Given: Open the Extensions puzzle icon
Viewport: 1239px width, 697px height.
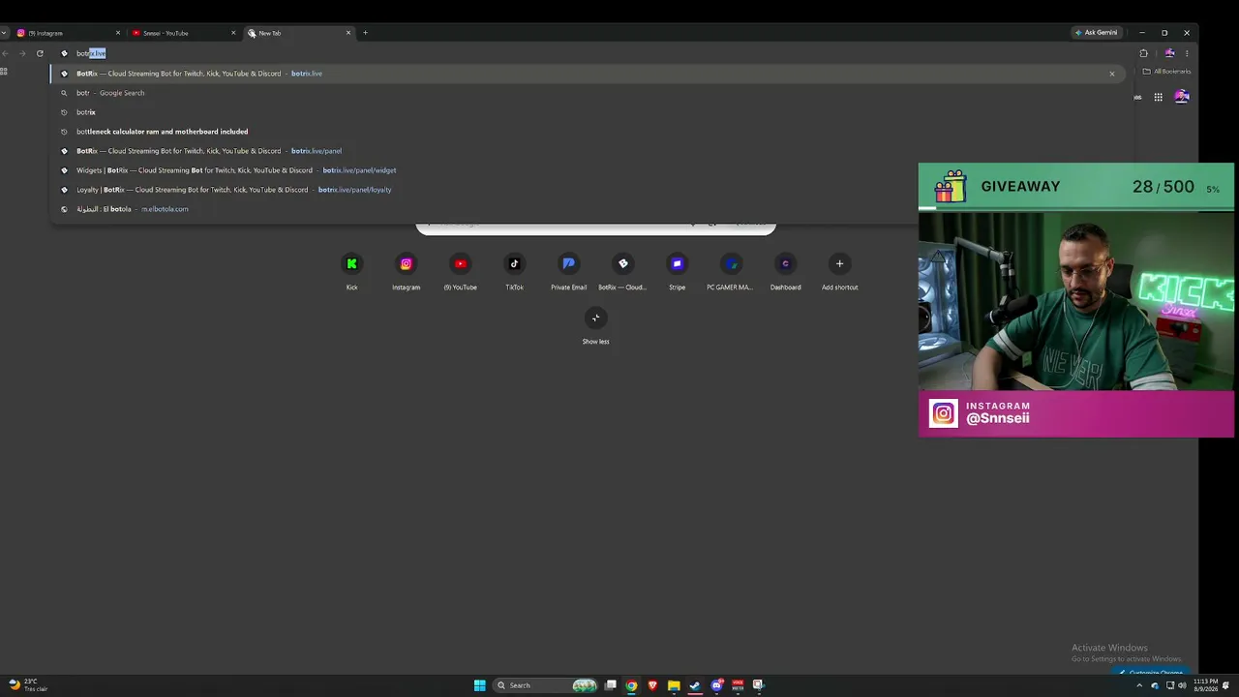Looking at the screenshot, I should (x=1143, y=53).
